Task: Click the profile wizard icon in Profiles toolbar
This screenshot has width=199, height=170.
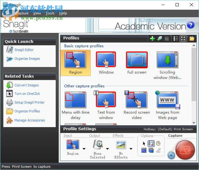Action: point(160,39)
